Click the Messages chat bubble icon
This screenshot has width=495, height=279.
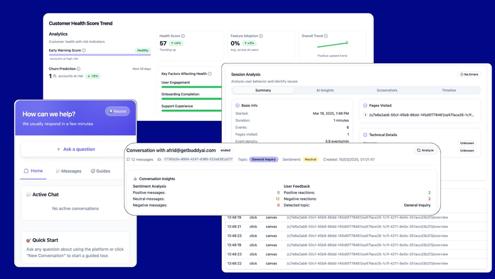pos(58,171)
